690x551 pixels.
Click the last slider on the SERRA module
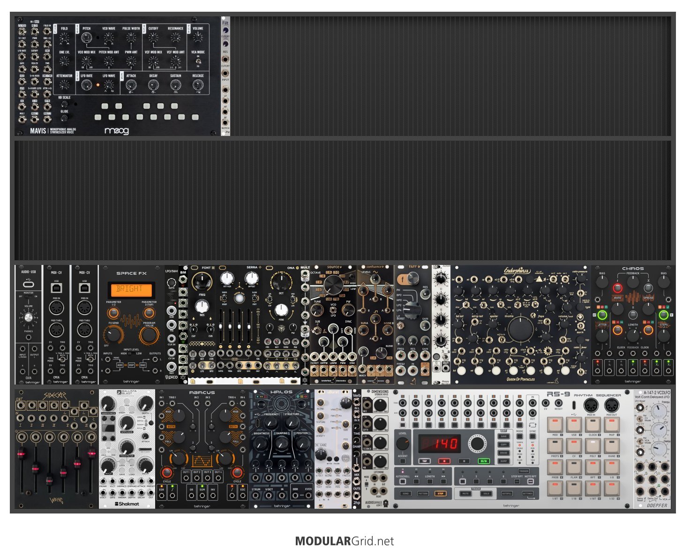coord(249,326)
